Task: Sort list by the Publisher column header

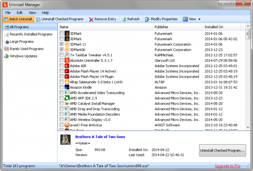Action: [x=177, y=27]
